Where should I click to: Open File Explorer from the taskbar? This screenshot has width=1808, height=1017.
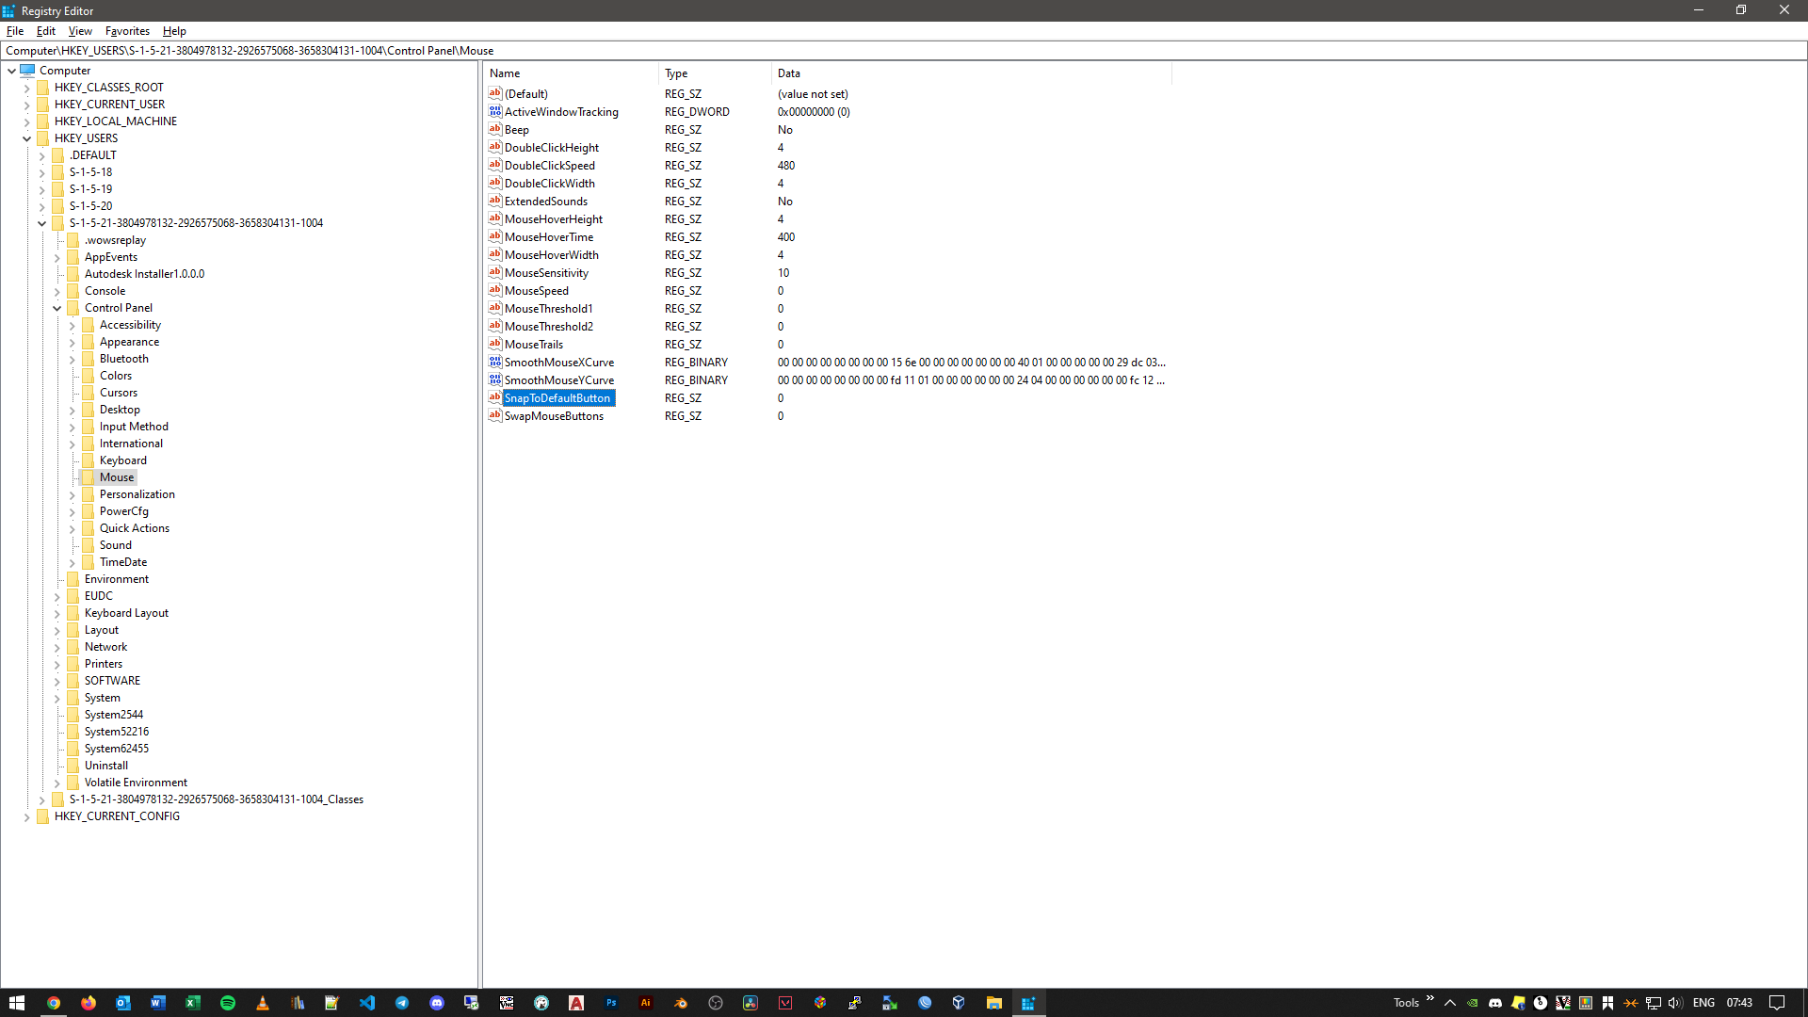coord(993,1003)
